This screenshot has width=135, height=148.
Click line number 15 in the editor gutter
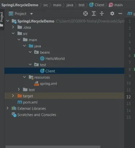click(x=129, y=117)
